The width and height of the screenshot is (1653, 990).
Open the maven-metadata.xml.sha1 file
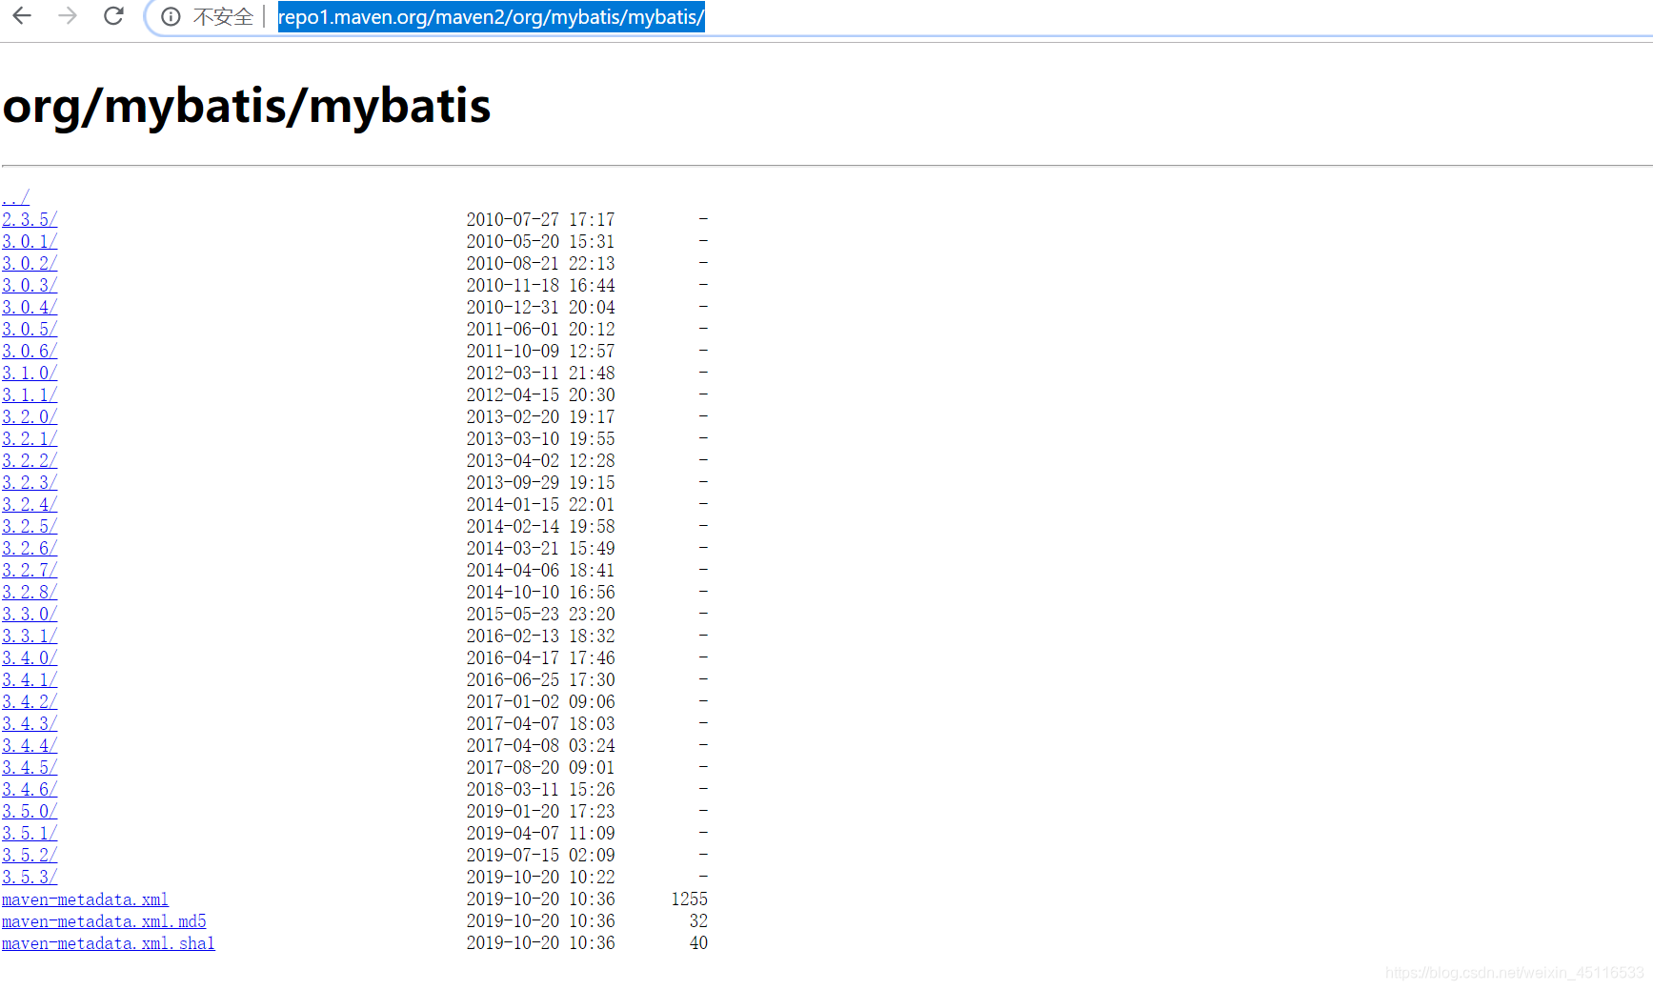coord(109,942)
